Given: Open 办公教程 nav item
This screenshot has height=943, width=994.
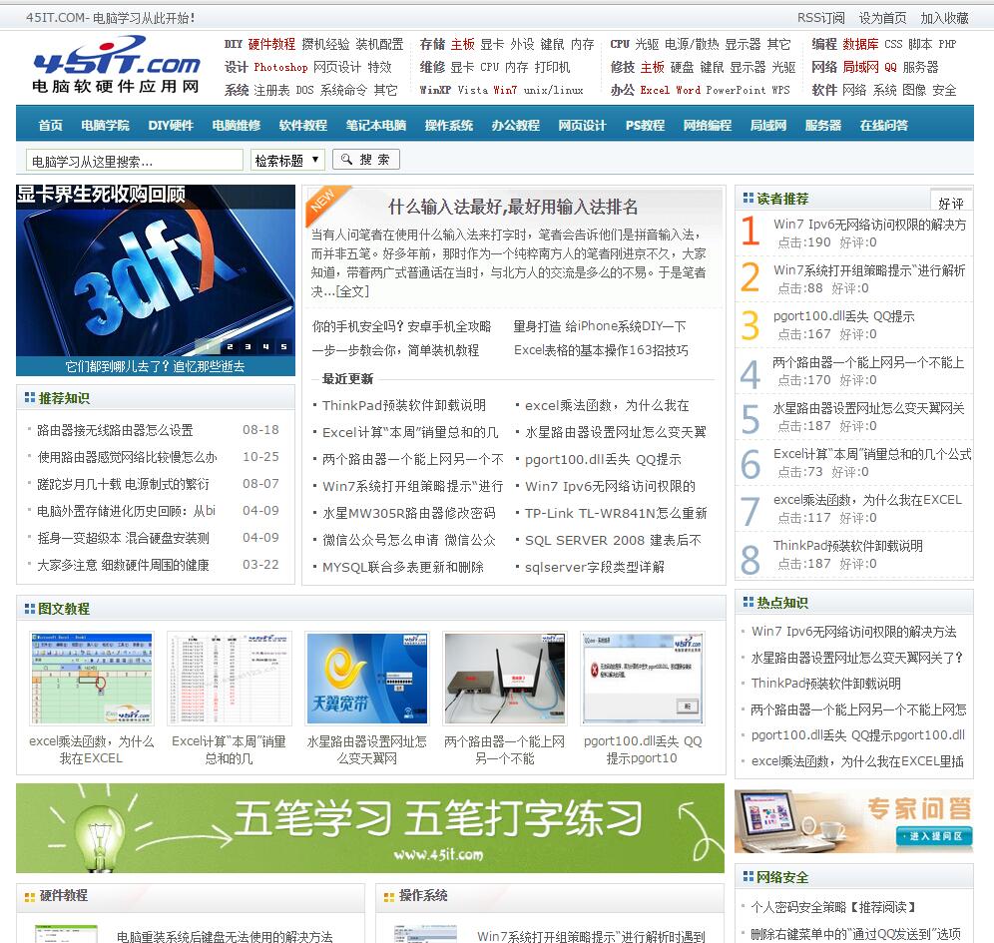Looking at the screenshot, I should click(515, 125).
